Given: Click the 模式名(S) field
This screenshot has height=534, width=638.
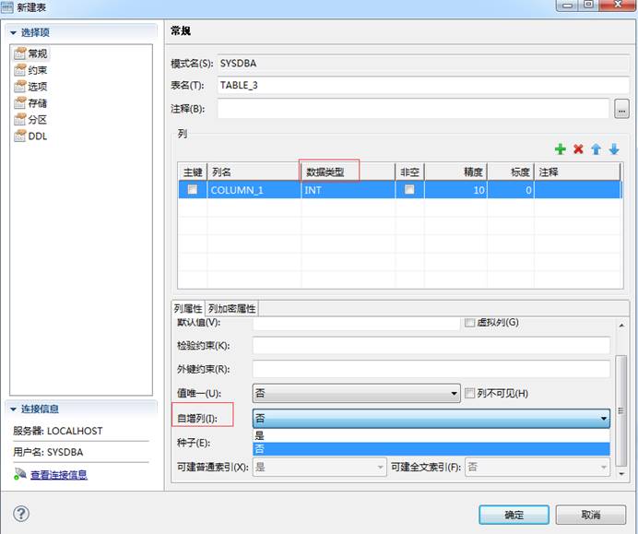Looking at the screenshot, I should pos(423,63).
